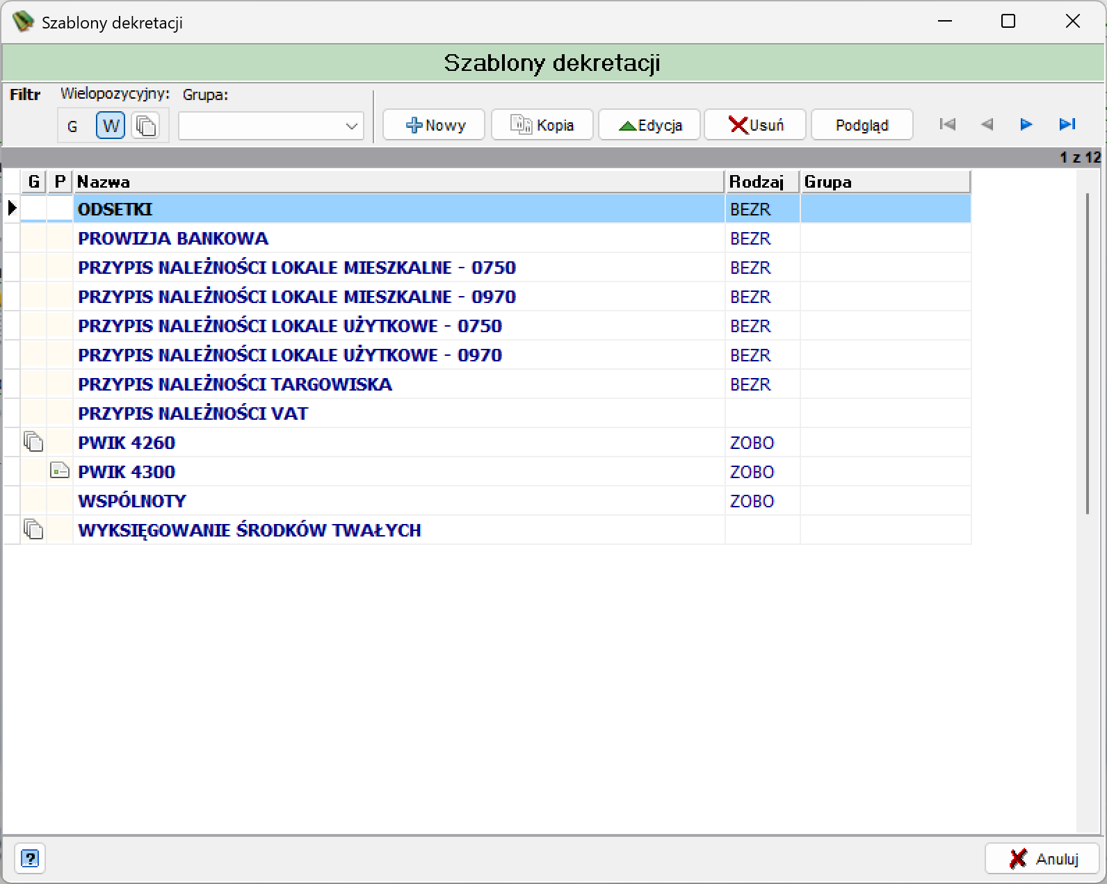Toggle the W multi-position filter button
Viewport: 1107px width, 884px height.
pos(111,126)
